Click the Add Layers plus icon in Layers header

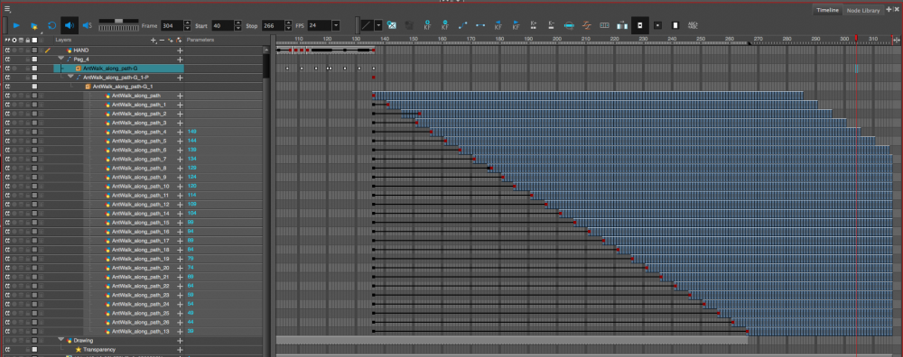click(154, 41)
